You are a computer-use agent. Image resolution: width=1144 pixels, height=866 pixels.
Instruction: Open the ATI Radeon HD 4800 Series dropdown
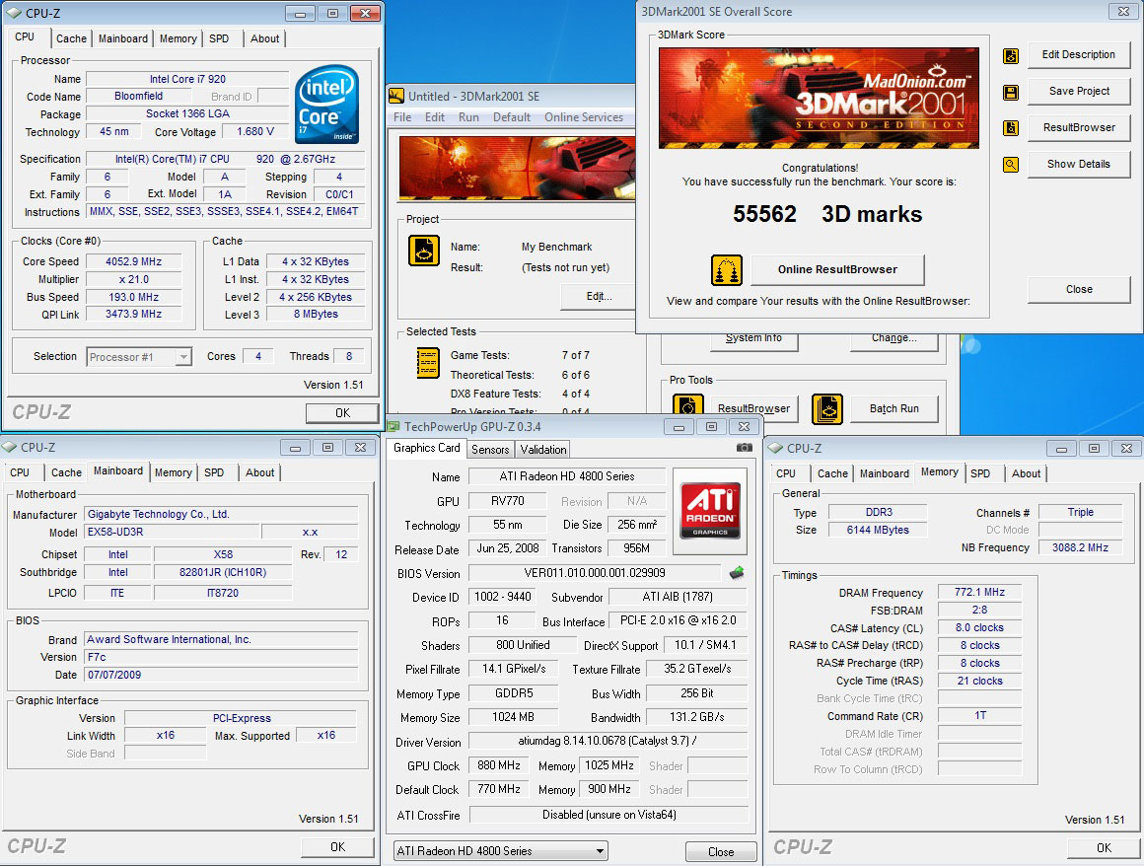click(600, 850)
